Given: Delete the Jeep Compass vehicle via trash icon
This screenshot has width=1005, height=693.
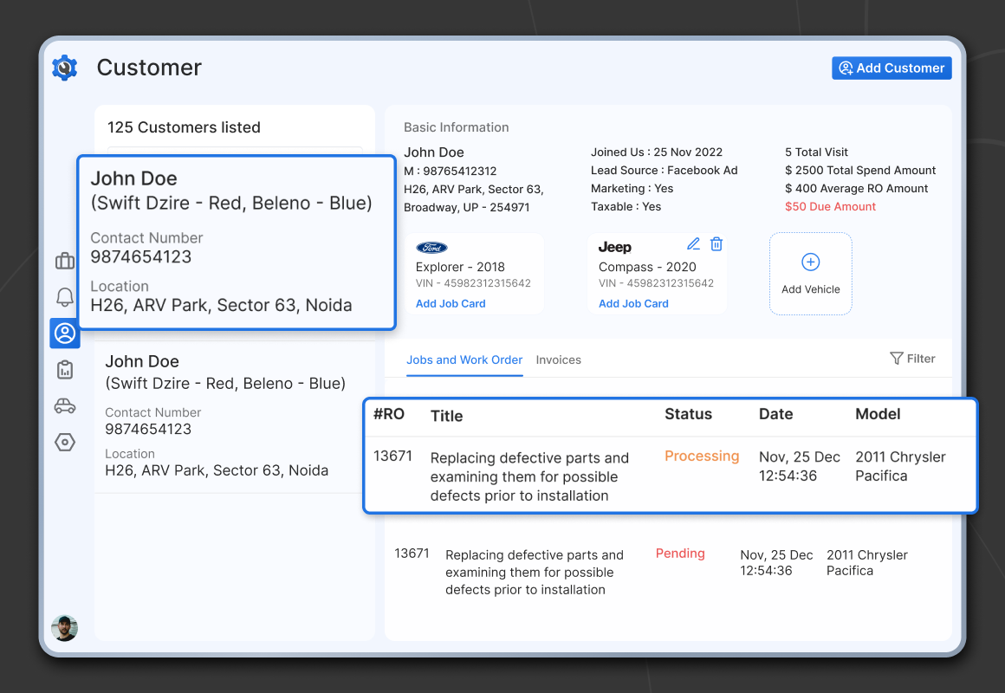Looking at the screenshot, I should click(716, 244).
